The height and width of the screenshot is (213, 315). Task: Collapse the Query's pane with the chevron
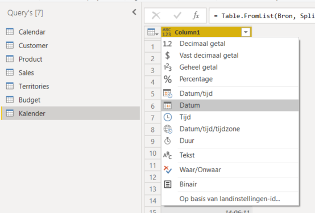tap(134, 12)
